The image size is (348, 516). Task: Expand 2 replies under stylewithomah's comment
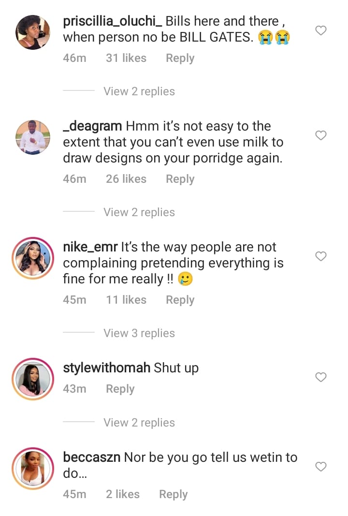pos(139,423)
